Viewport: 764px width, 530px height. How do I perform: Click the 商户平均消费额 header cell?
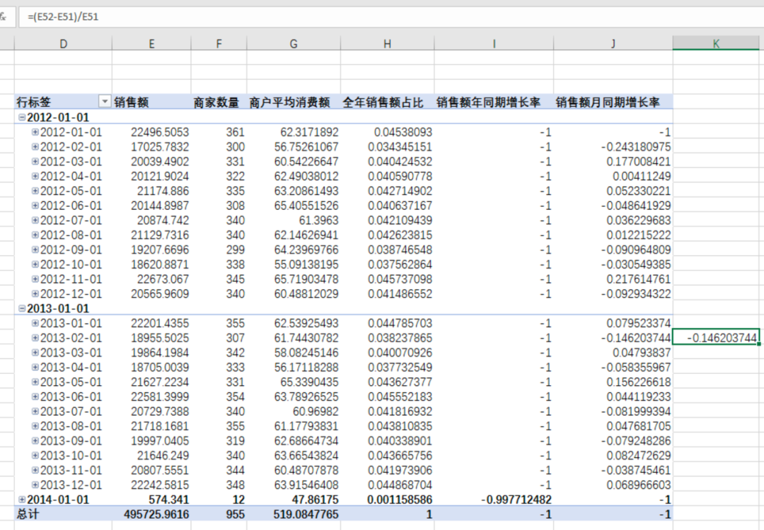(294, 102)
